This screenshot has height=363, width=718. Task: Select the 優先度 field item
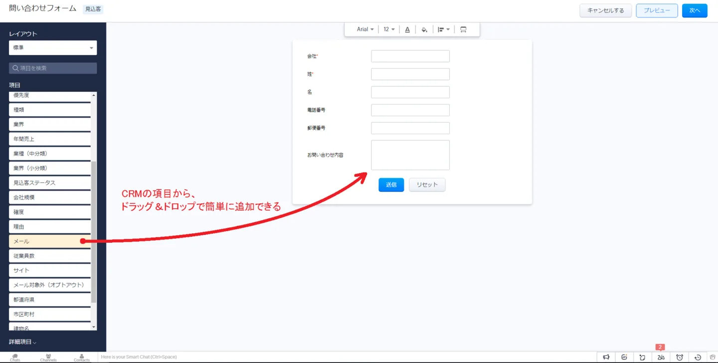50,96
